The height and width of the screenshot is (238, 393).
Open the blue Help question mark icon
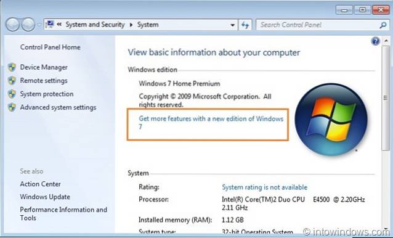click(x=376, y=41)
